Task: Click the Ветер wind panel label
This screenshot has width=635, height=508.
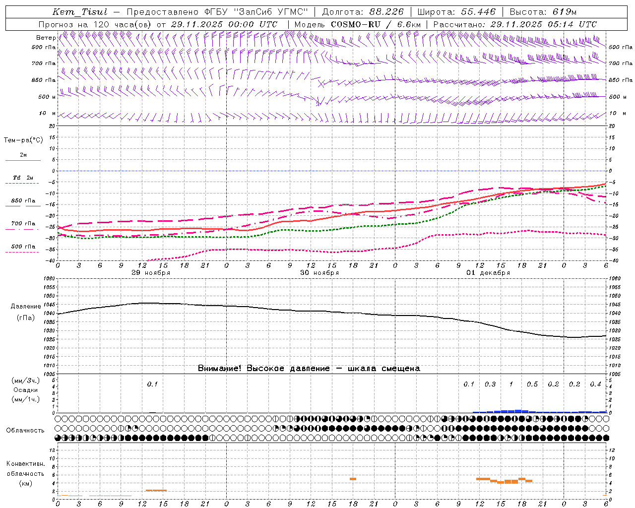Action: (x=46, y=38)
